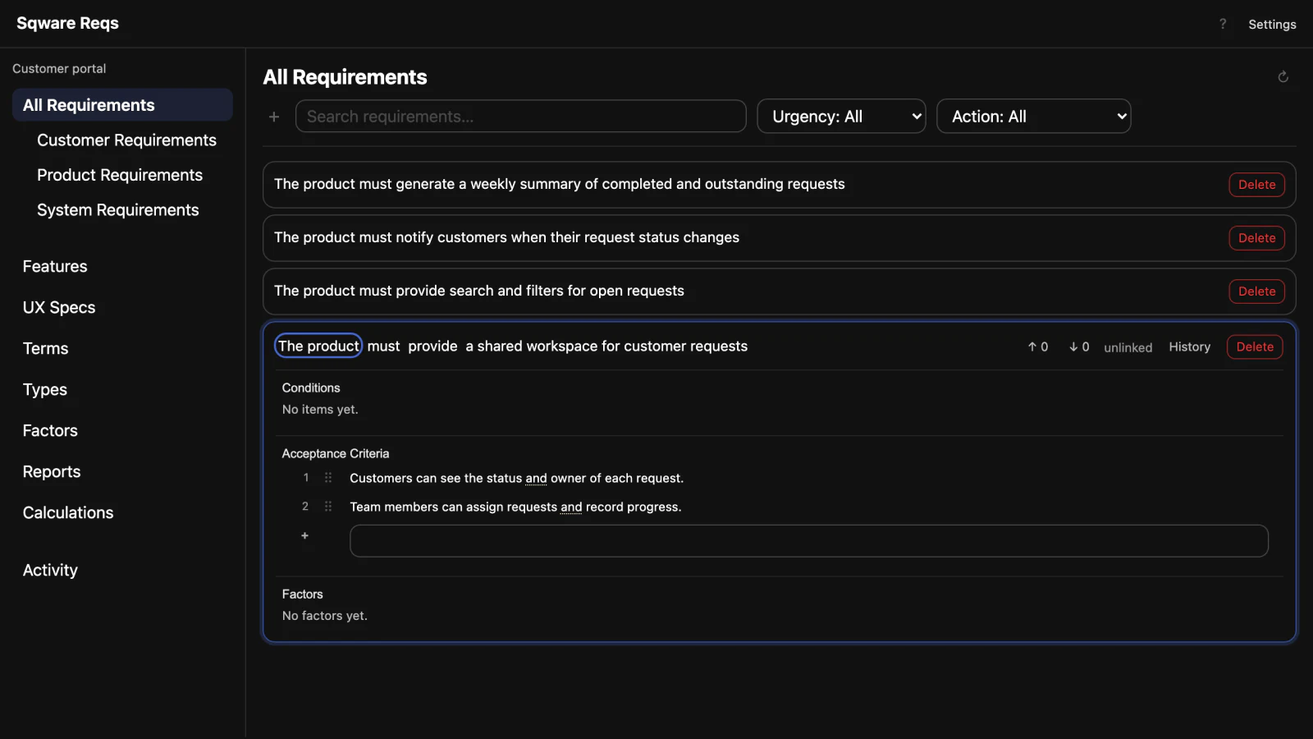Image resolution: width=1313 pixels, height=739 pixels.
Task: Click 'a shared workspace for customer requests' text
Action: point(606,347)
